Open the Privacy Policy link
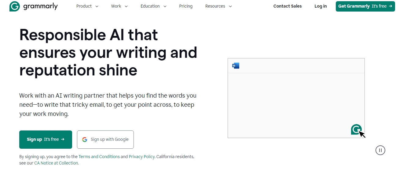Viewport: 403px width, 170px height. tap(141, 157)
